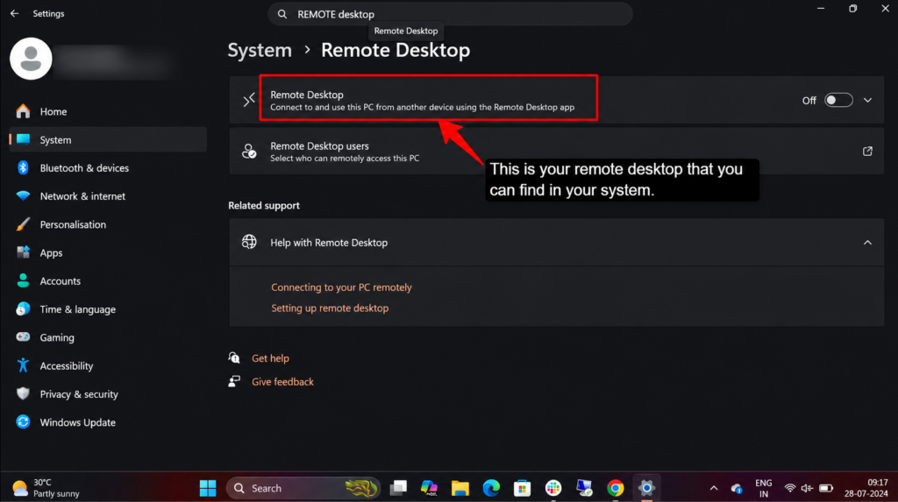Click the Get help headset icon
The height and width of the screenshot is (502, 898).
tap(234, 357)
